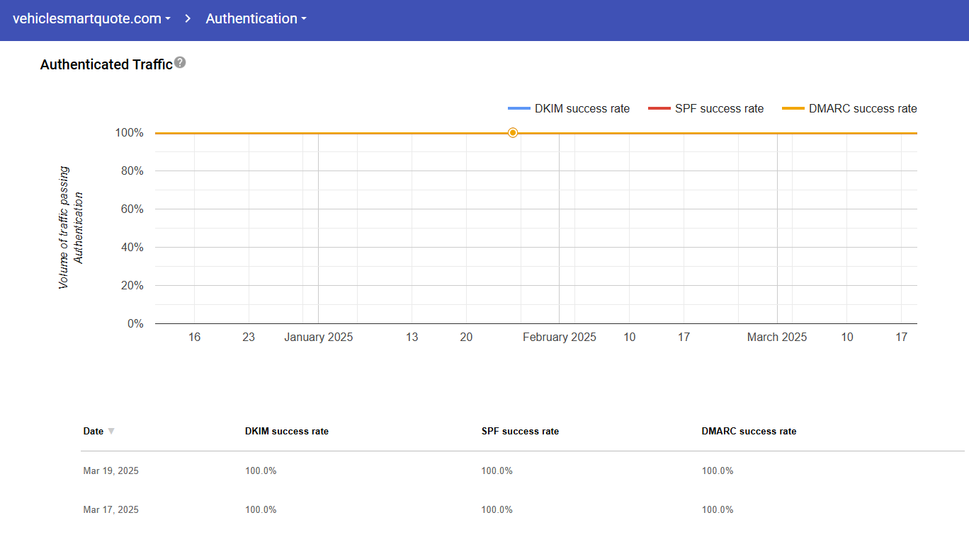
Task: Click the January 2025 axis label
Action: (x=318, y=337)
